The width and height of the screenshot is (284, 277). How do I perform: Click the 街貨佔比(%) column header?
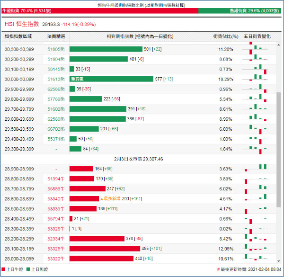tap(223, 36)
